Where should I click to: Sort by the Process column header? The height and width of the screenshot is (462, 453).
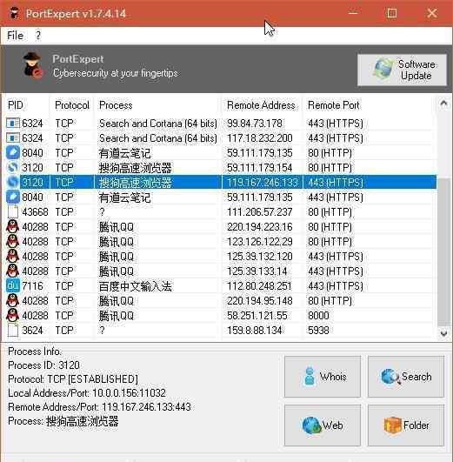158,105
